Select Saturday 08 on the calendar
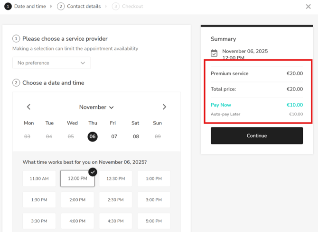318x232 pixels. (x=136, y=136)
